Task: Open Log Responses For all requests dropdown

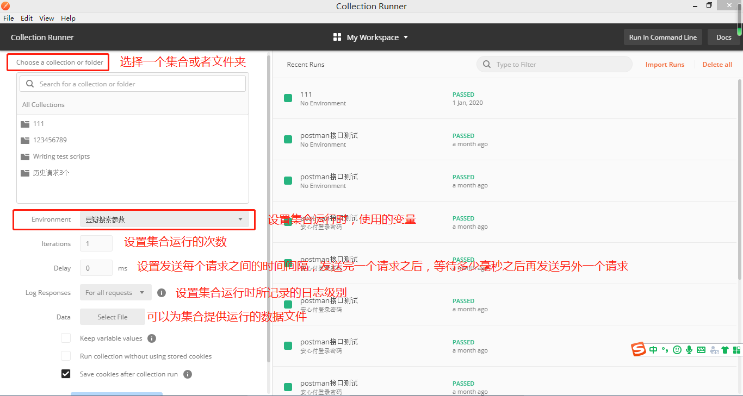Action: (115, 293)
